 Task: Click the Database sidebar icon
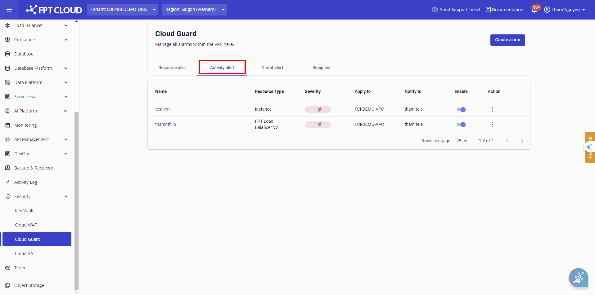[7, 54]
